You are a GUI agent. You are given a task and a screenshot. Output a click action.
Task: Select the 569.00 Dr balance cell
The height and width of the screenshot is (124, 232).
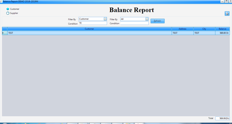(x=222, y=33)
